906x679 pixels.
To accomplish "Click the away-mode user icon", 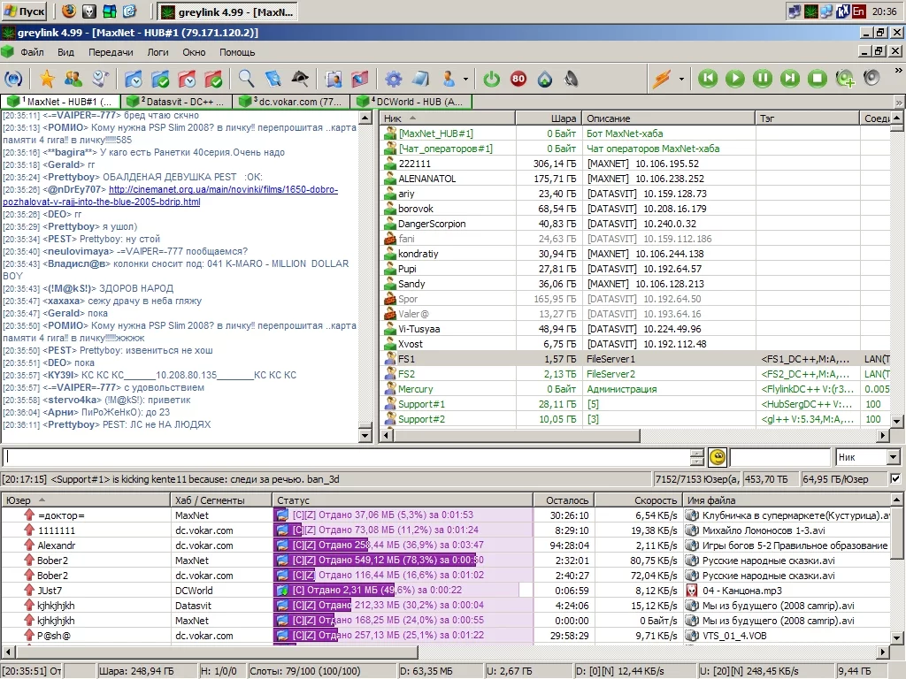I will 448,79.
